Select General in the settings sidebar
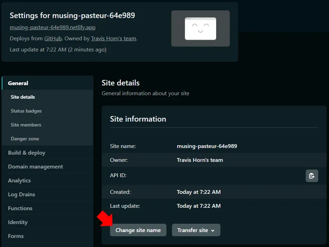329x247 pixels. (18, 83)
